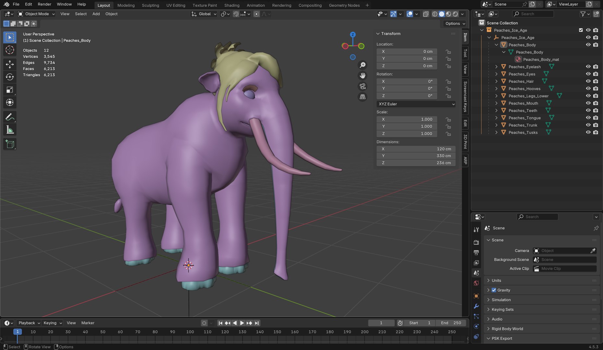Image resolution: width=603 pixels, height=350 pixels.
Task: Click the outliner Search field
Action: 533,14
